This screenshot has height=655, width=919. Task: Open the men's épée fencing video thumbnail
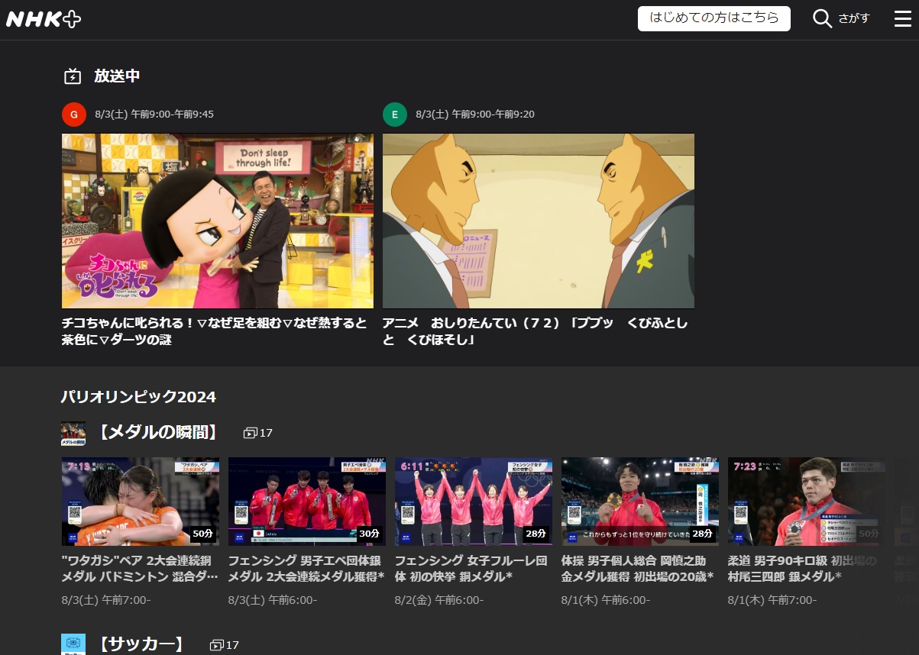click(x=307, y=502)
